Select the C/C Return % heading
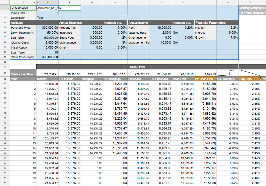Screen dimensions: 266x186 228,79
